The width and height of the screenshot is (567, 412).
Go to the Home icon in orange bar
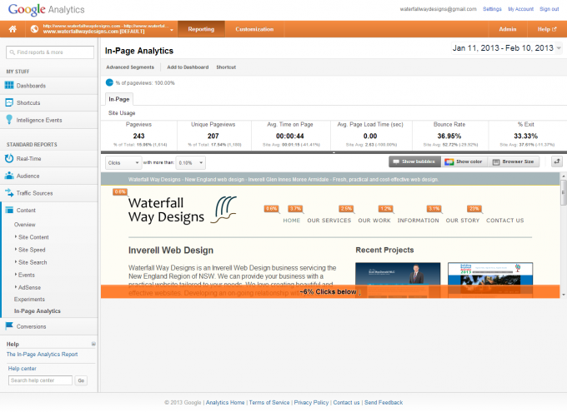[x=13, y=29]
